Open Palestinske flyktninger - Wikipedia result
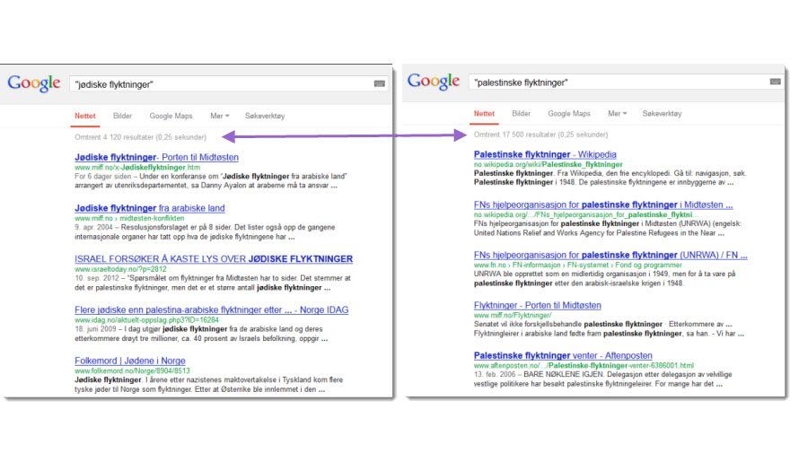Image resolution: width=799 pixels, height=470 pixels. (x=545, y=154)
